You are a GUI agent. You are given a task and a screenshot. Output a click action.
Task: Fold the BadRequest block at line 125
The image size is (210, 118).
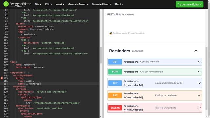point(9,106)
